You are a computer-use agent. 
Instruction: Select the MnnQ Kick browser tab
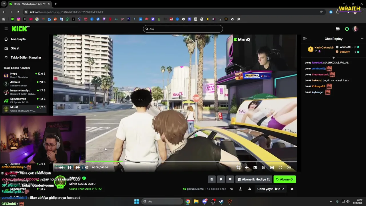(x=29, y=4)
